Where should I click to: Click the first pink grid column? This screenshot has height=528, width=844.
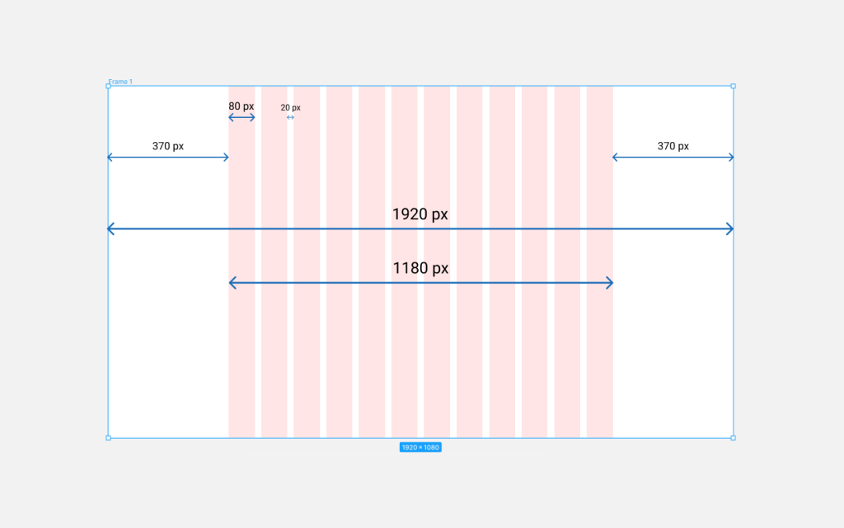(x=241, y=262)
